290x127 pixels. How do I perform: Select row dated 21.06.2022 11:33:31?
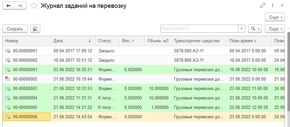(x=143, y=98)
